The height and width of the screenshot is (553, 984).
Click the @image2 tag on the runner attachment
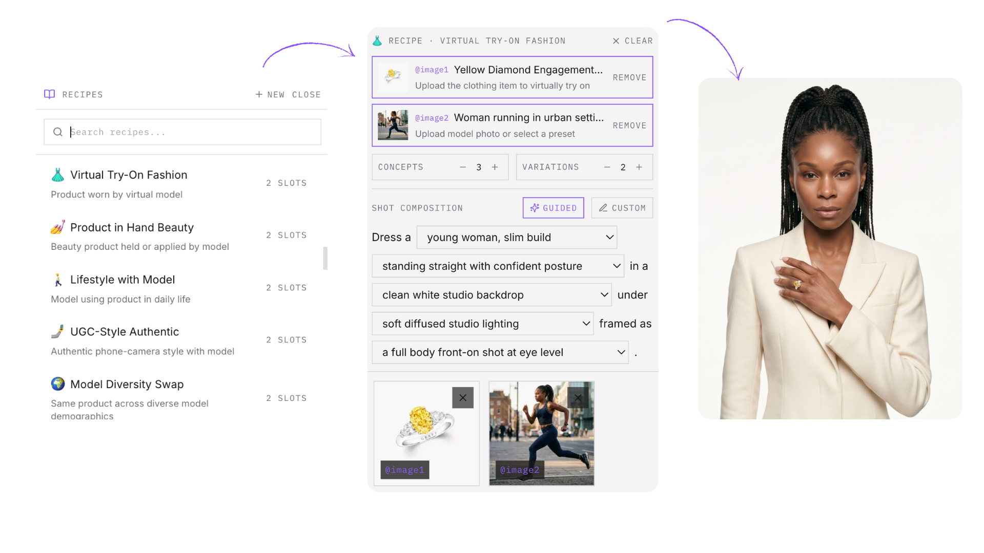click(520, 470)
